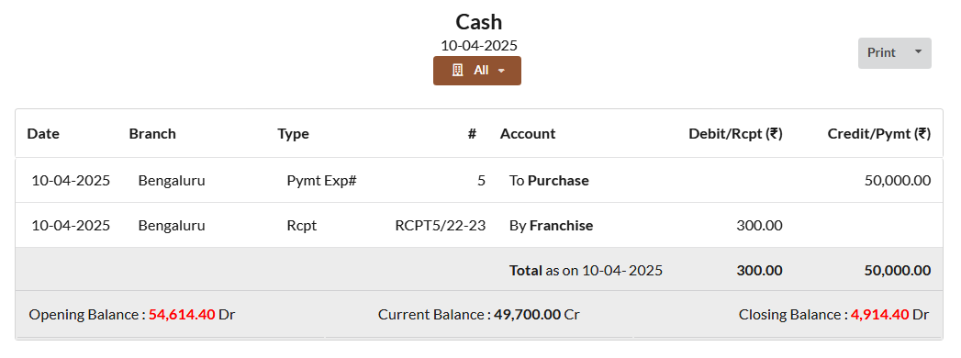The image size is (961, 358).
Task: Expand the All branch dropdown arrow
Action: (x=501, y=71)
